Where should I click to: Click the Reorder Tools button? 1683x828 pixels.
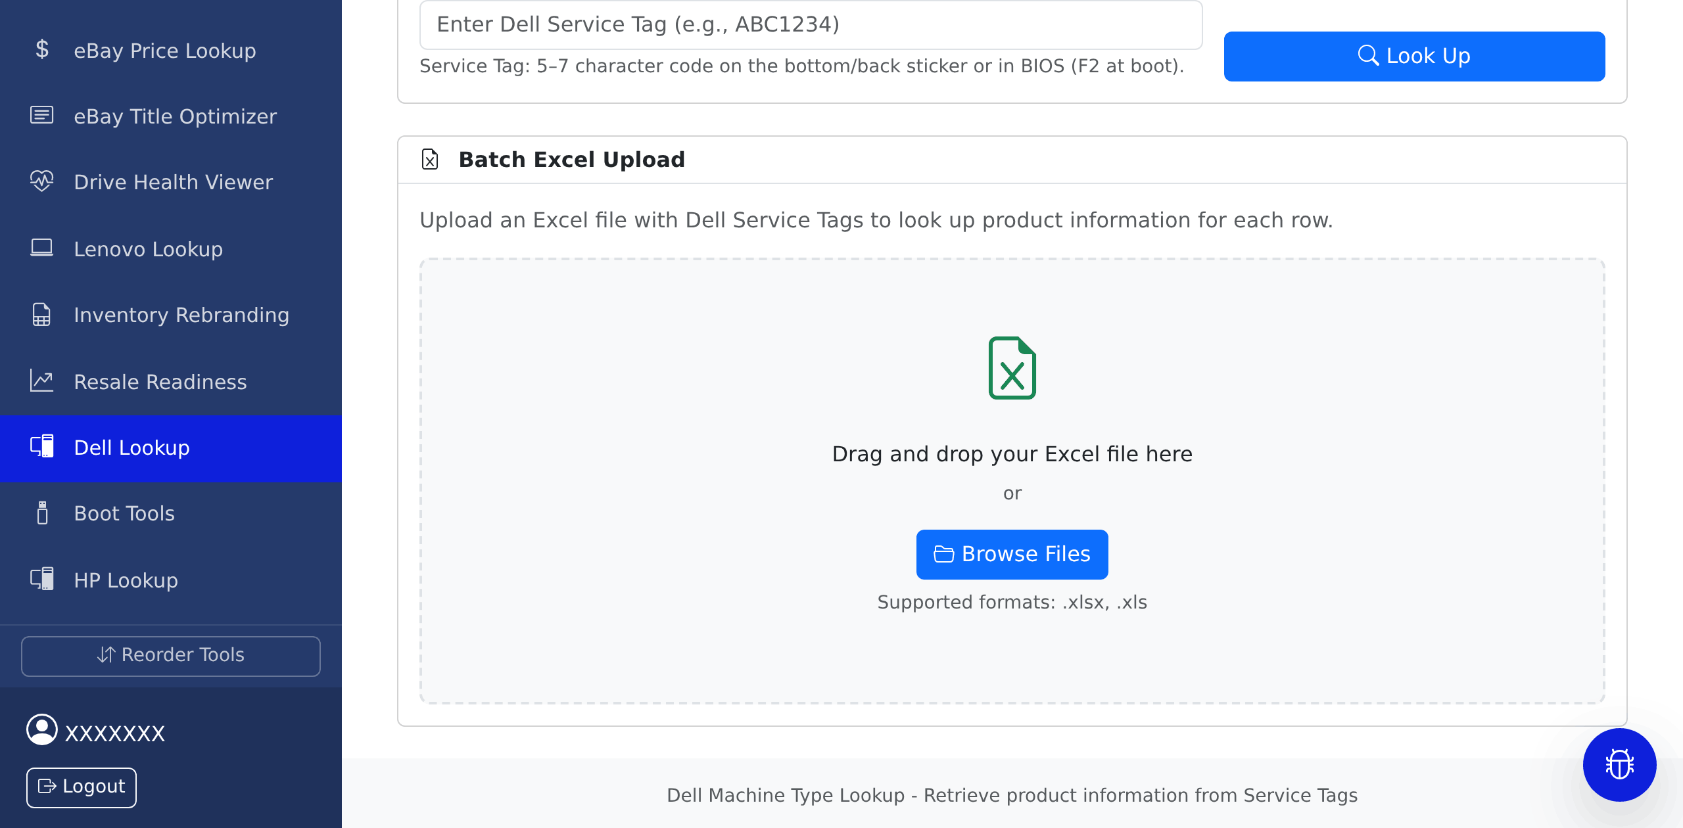171,656
